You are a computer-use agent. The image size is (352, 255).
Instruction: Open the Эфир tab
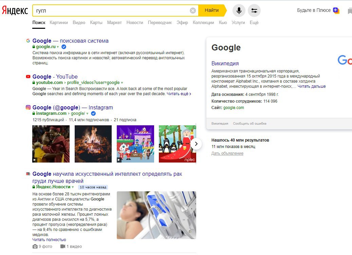182,23
